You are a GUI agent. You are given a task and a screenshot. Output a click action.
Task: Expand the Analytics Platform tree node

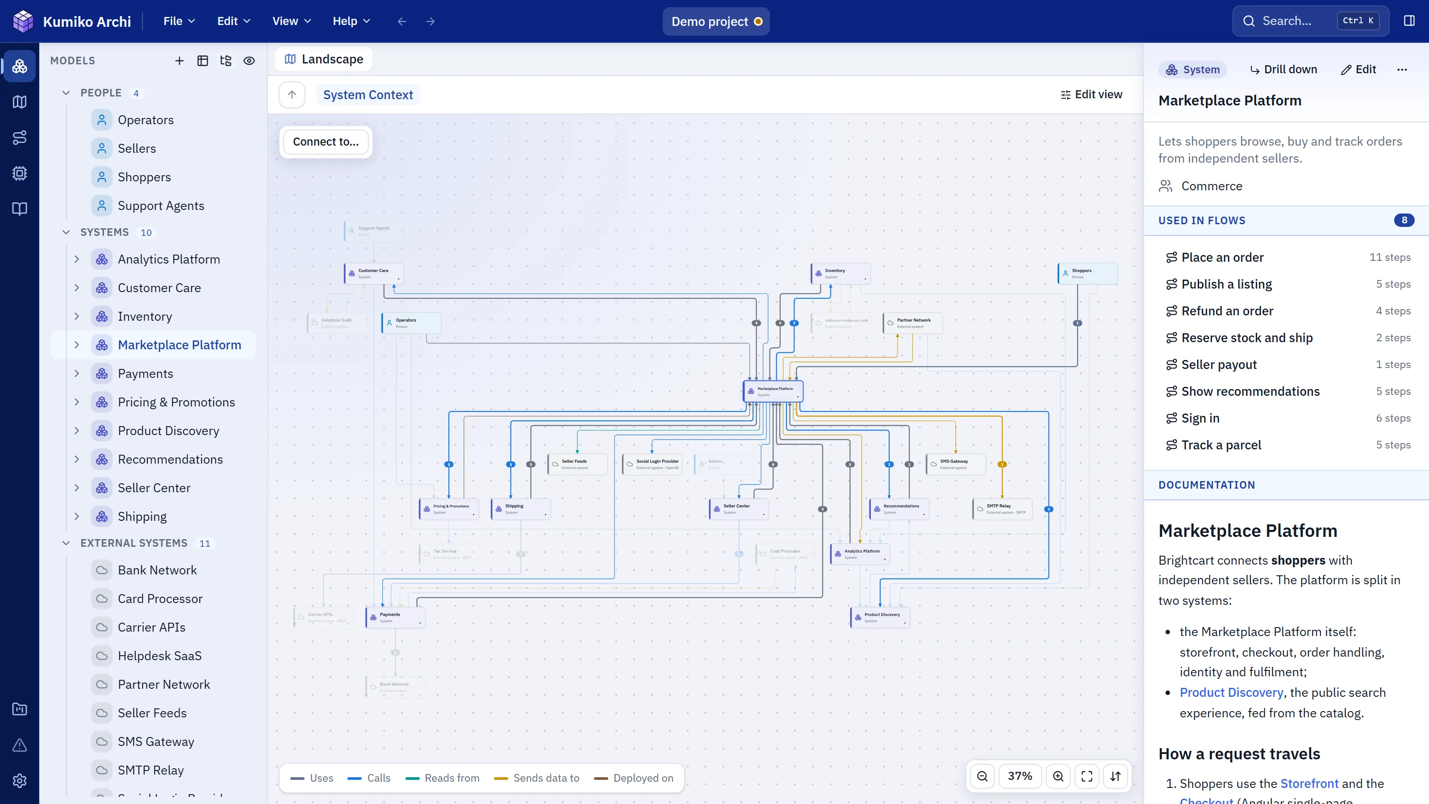pos(77,259)
